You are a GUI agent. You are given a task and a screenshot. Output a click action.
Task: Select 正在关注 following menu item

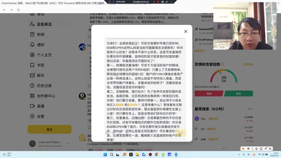tap(41, 24)
